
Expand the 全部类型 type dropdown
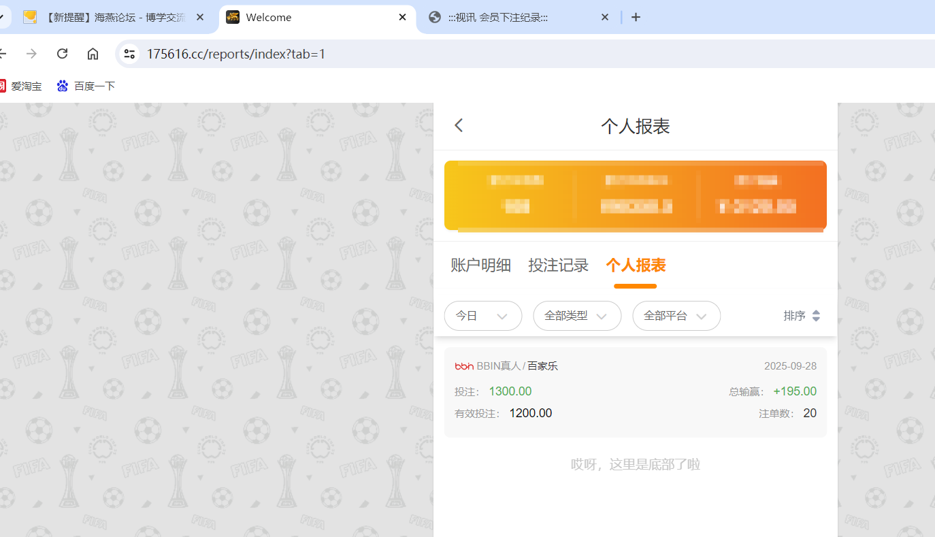click(576, 315)
